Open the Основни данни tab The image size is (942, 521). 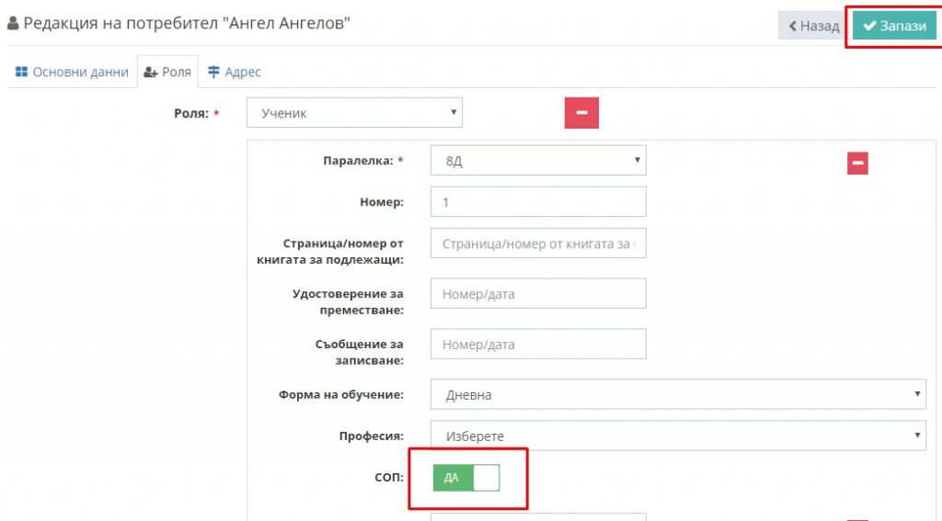coord(72,72)
